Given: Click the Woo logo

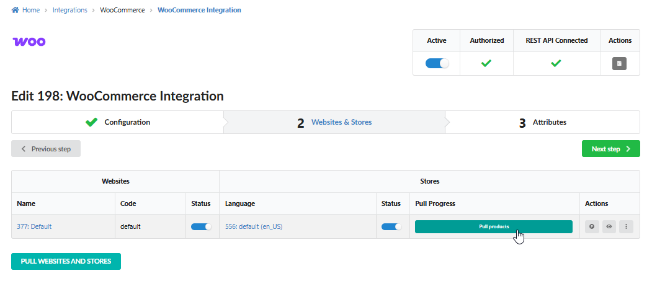Looking at the screenshot, I should (29, 42).
